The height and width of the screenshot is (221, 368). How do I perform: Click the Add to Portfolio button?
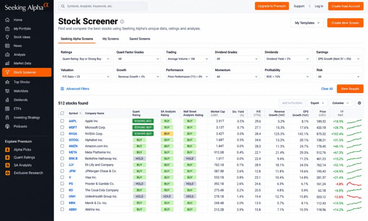point(292,103)
